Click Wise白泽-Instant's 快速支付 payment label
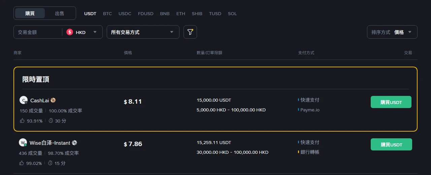 point(310,142)
